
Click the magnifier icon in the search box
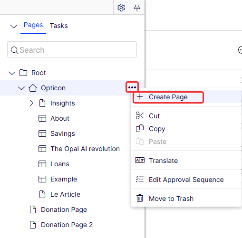point(15,50)
